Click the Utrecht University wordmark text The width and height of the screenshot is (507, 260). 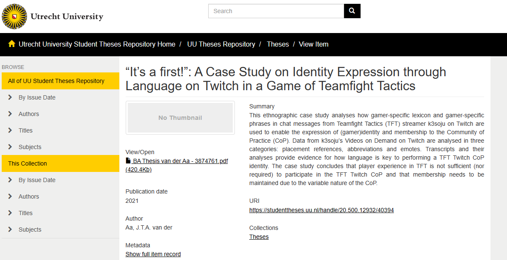(x=67, y=16)
